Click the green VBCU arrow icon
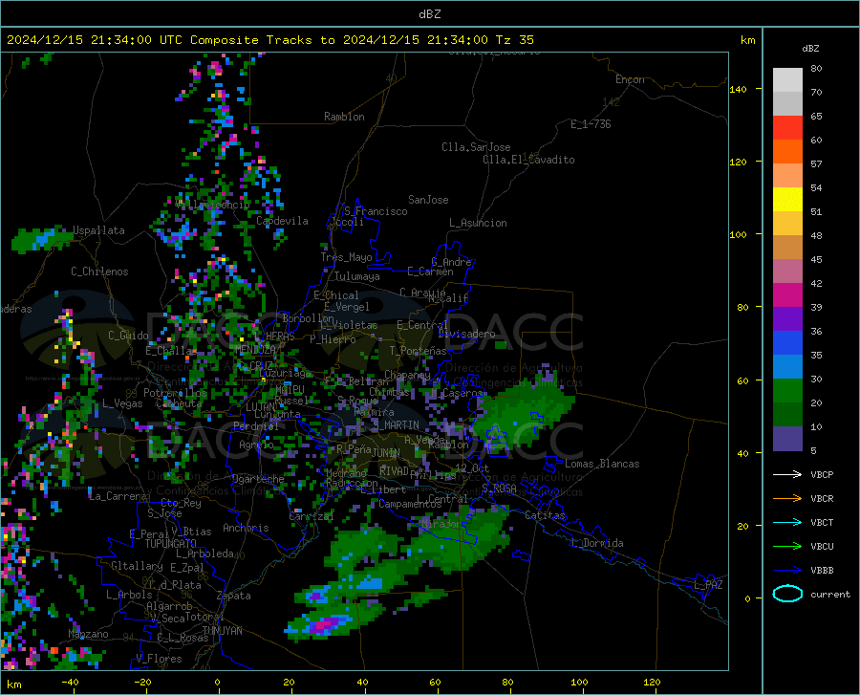860x695 pixels. [x=787, y=547]
